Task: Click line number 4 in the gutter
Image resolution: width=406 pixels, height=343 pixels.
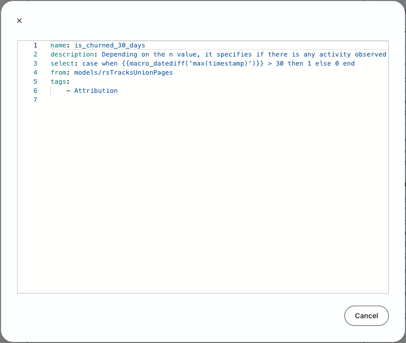Action: (35, 73)
